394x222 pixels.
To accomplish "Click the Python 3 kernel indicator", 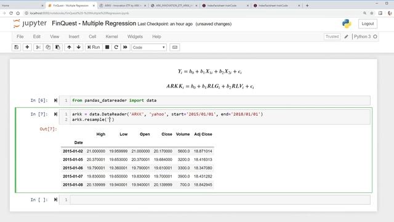I will 362,37.
